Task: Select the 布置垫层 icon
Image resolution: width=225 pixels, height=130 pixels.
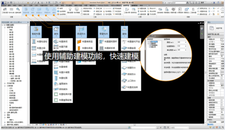Action: 124,48
